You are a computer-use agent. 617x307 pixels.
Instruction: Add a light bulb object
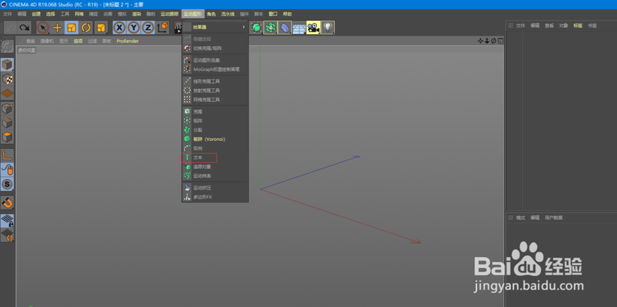tap(328, 28)
